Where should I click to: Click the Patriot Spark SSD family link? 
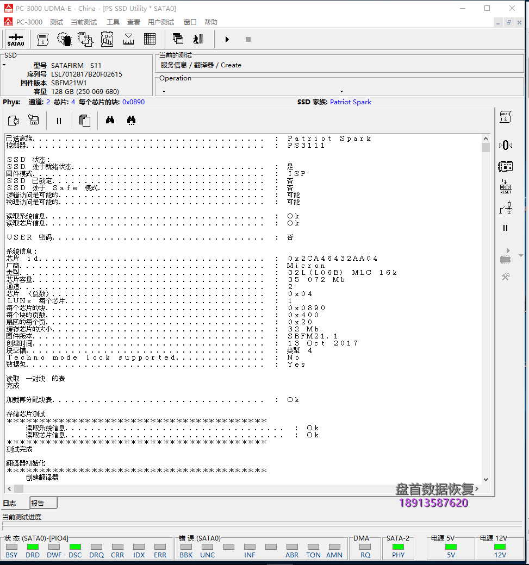(x=351, y=102)
